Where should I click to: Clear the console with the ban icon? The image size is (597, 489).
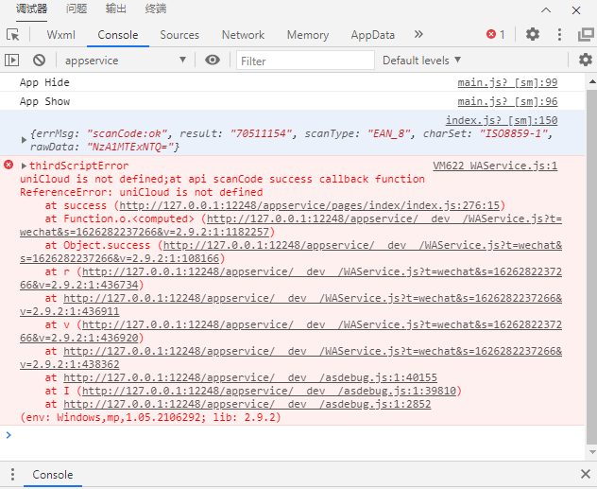[x=39, y=61]
